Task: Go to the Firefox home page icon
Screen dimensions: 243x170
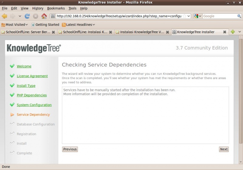Action: point(44,16)
